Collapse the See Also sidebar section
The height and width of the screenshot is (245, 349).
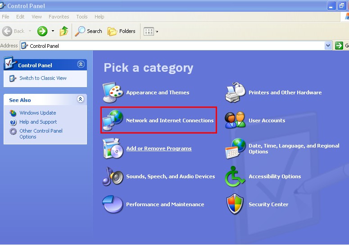tap(80, 99)
